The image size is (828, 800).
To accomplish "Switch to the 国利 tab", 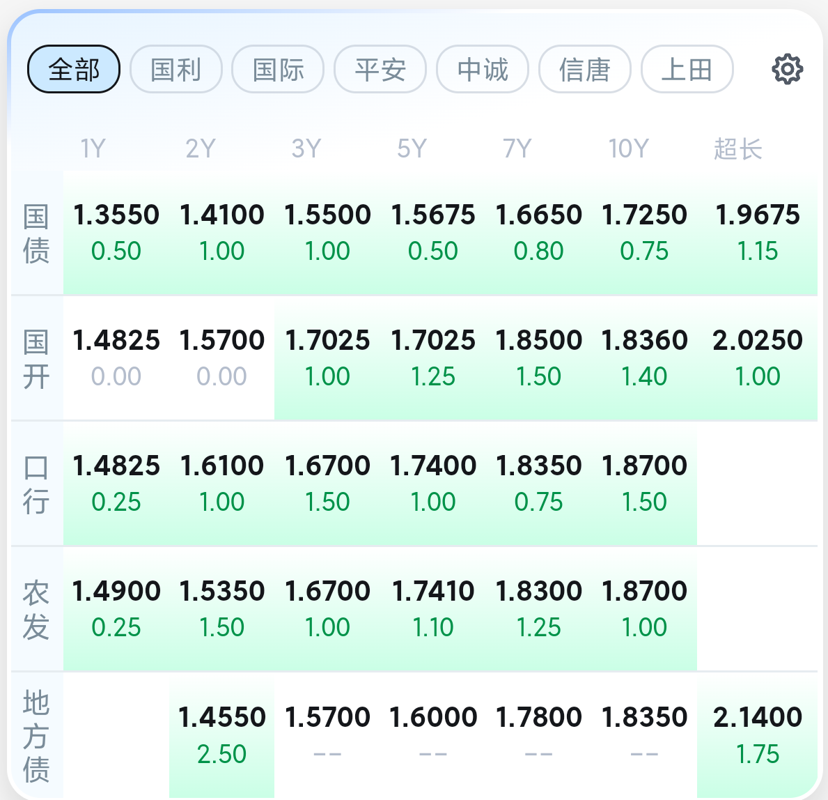I will pyautogui.click(x=176, y=69).
